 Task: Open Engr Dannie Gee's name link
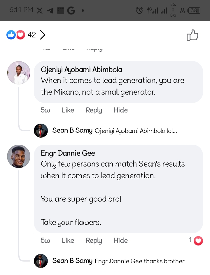[68, 153]
